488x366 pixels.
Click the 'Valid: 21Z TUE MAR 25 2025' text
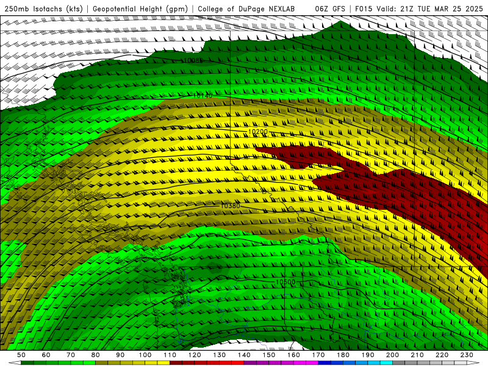(429, 9)
